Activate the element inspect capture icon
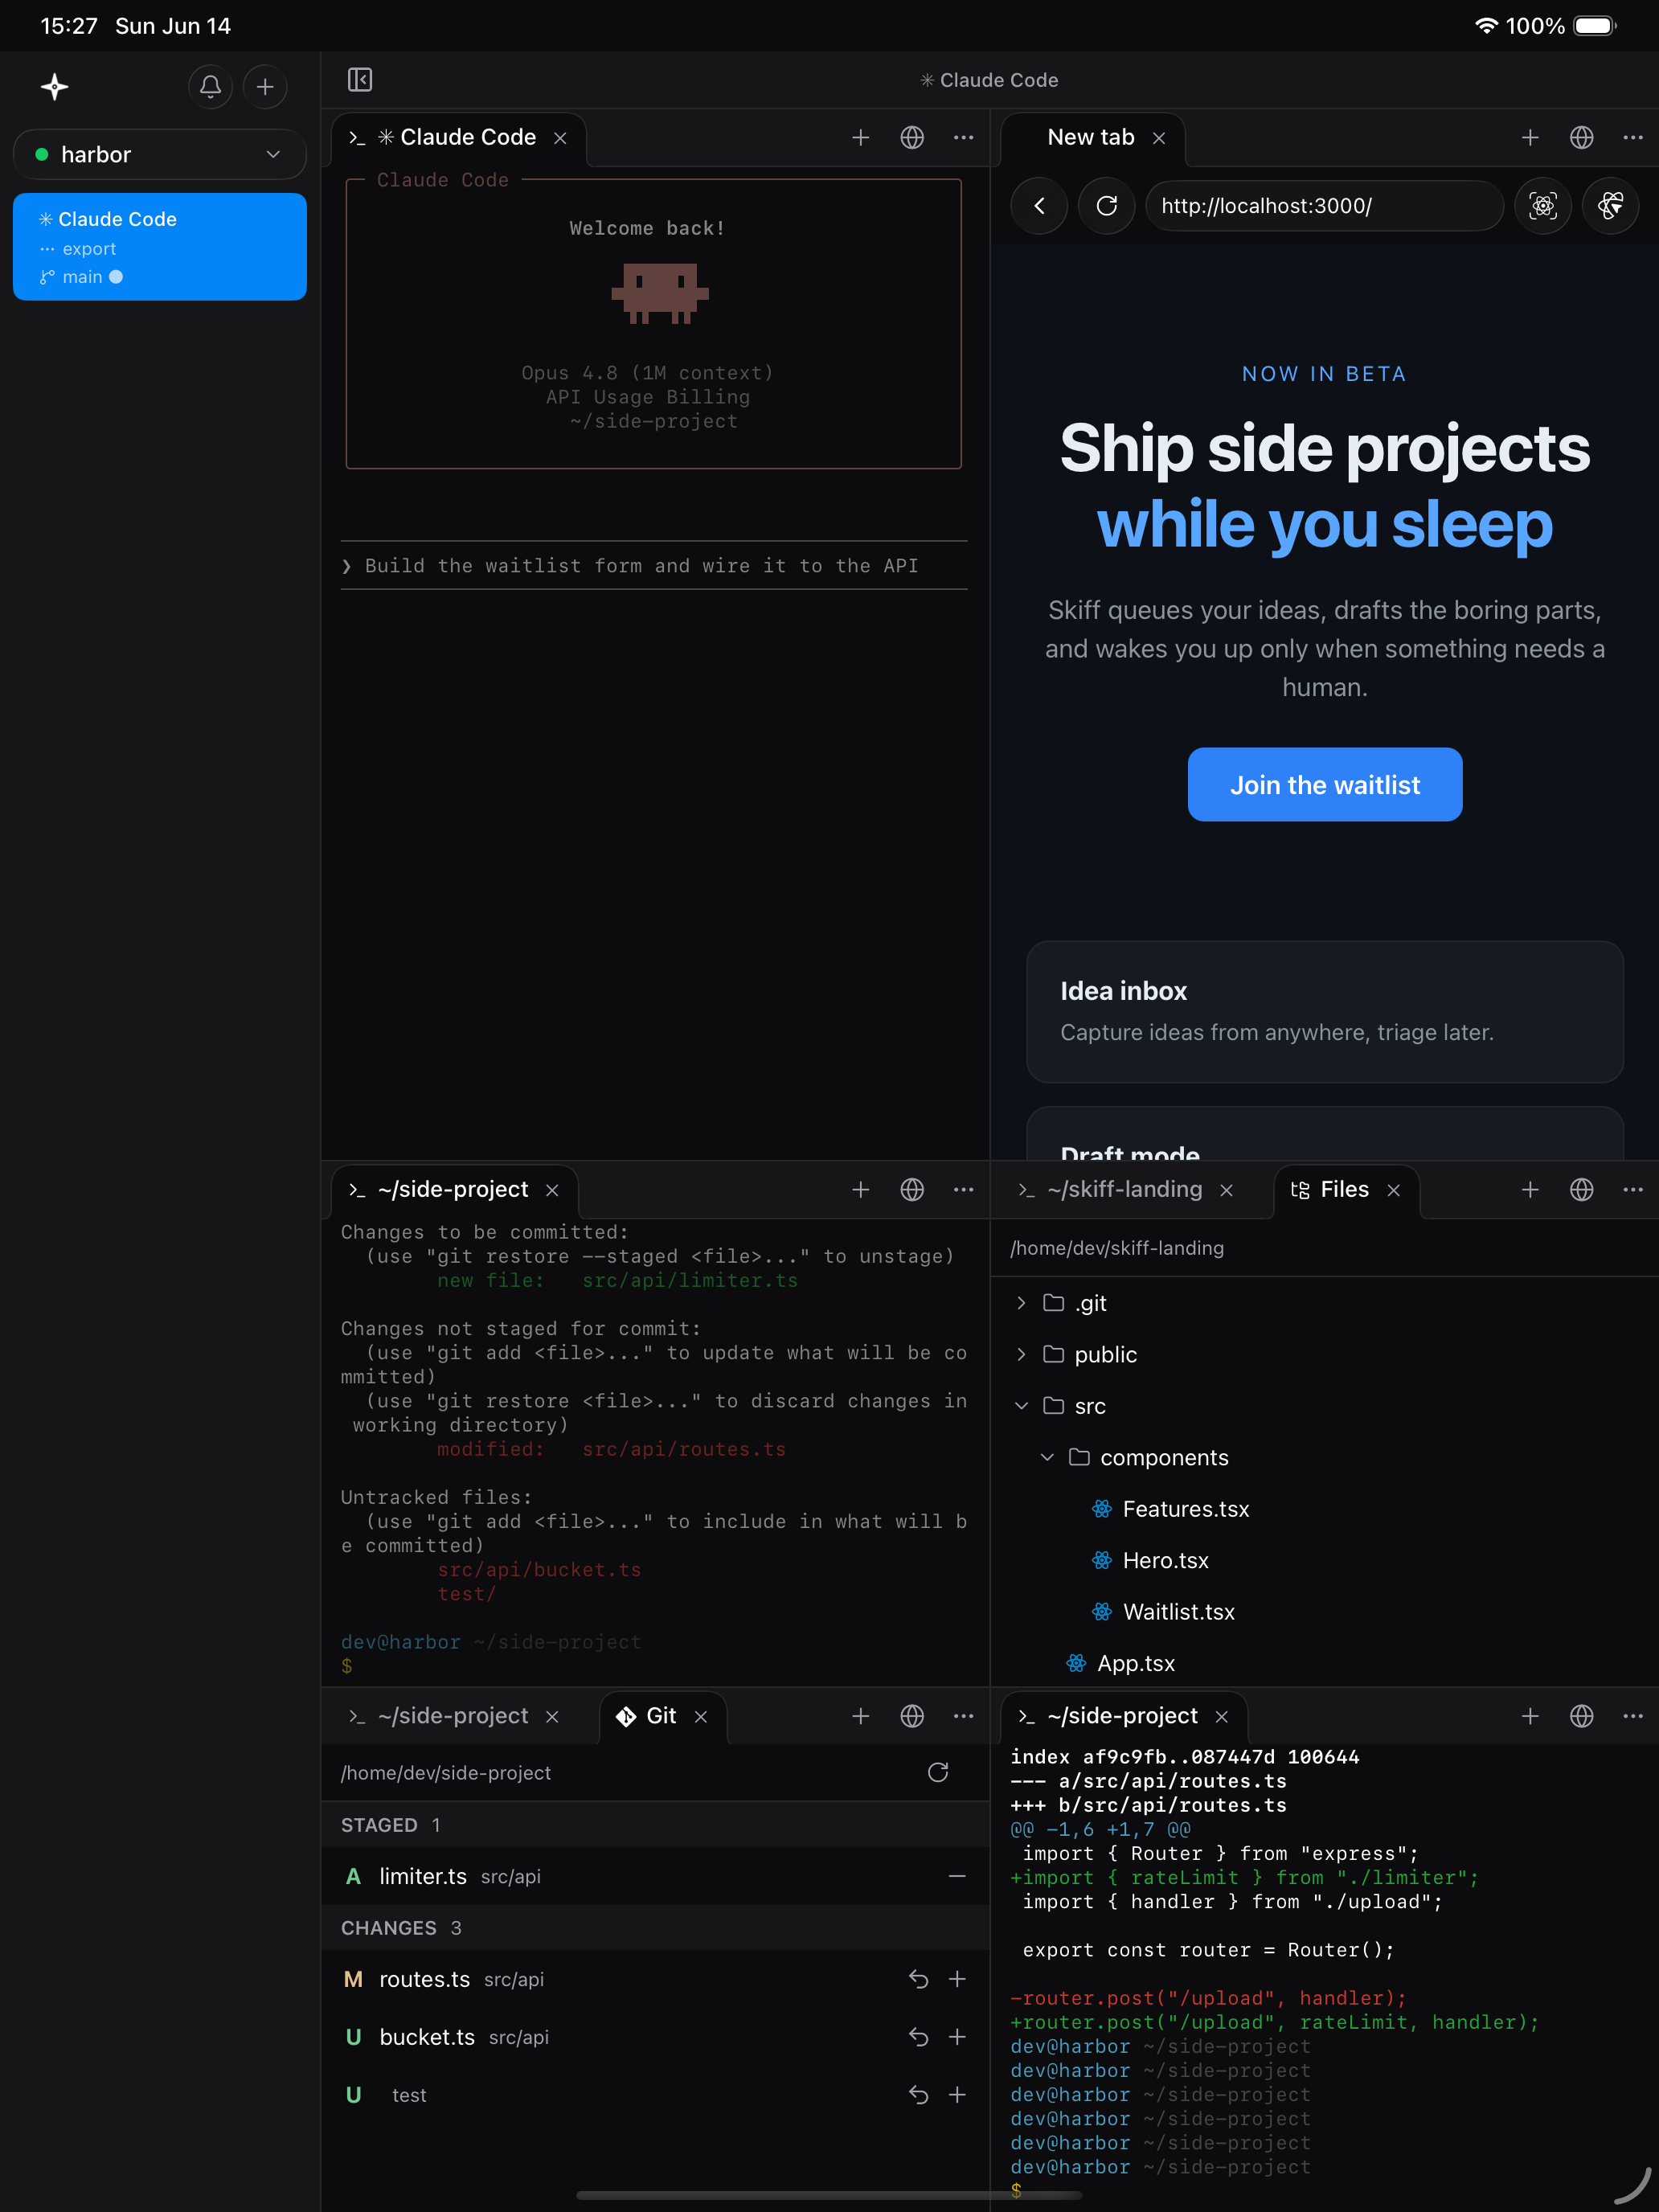1659x2212 pixels. (1543, 206)
